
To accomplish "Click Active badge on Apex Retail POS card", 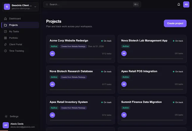I will (126, 77).
